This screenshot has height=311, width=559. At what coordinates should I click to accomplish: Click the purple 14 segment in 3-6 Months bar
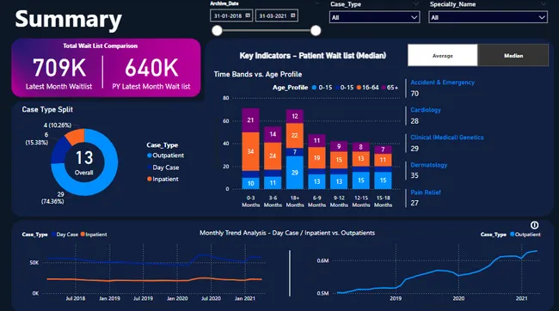(273, 134)
